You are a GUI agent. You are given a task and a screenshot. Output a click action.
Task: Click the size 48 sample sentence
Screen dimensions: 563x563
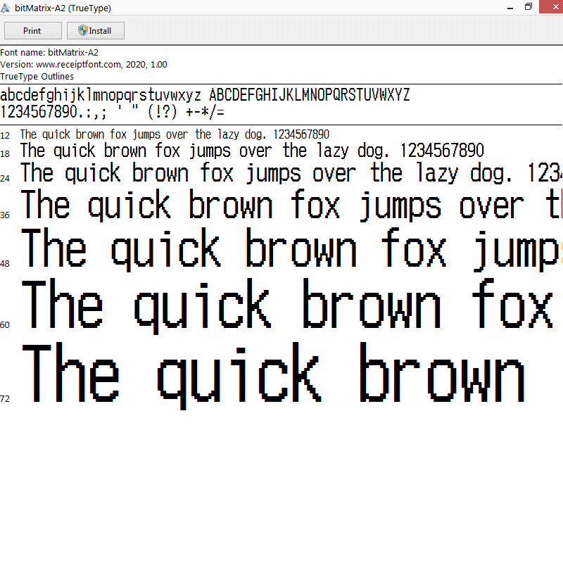[291, 250]
